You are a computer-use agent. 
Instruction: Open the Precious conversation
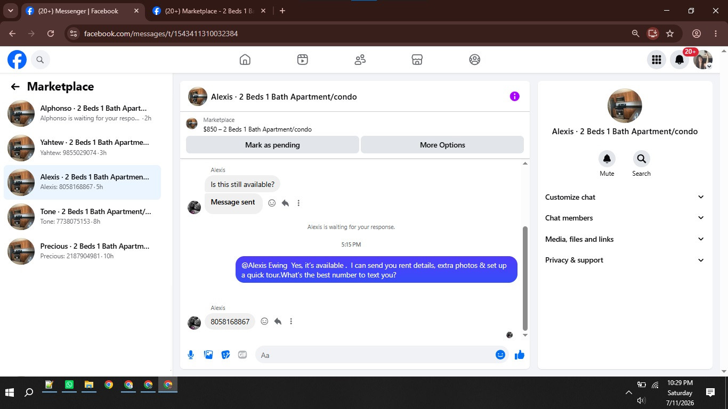point(82,251)
